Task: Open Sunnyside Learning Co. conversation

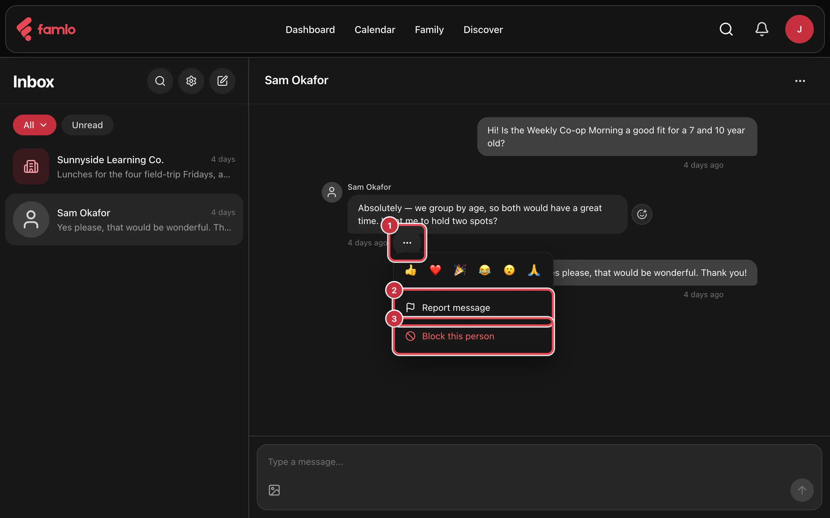Action: (124, 166)
